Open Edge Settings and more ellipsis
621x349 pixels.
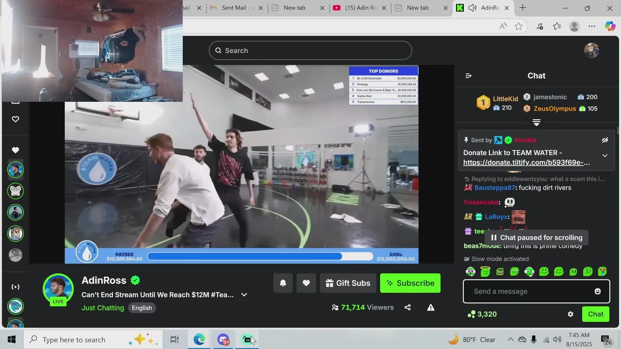[x=592, y=26]
